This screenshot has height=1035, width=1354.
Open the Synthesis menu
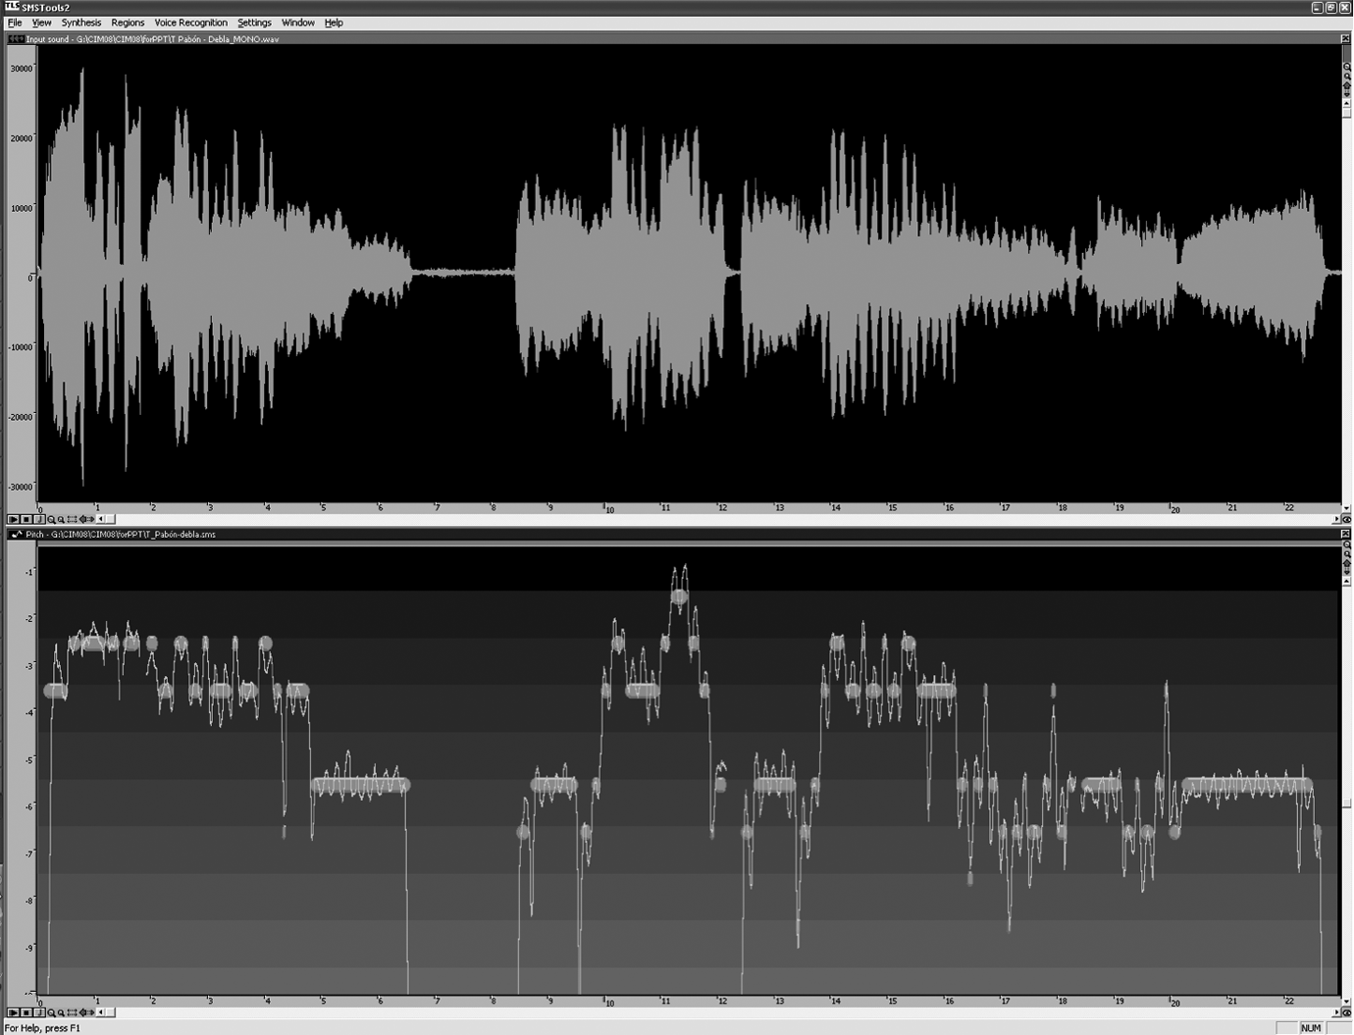[x=80, y=23]
